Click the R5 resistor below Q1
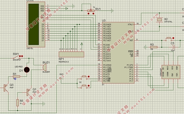This screenshot has width=184, height=114. [18, 102]
